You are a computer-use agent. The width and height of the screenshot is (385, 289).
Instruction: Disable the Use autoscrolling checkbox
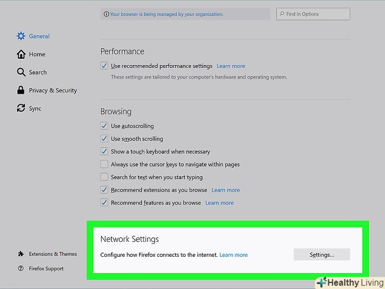pos(104,126)
